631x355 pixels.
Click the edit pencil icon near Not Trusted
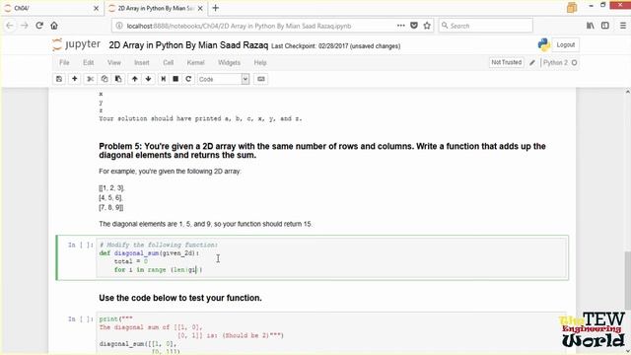(532, 63)
